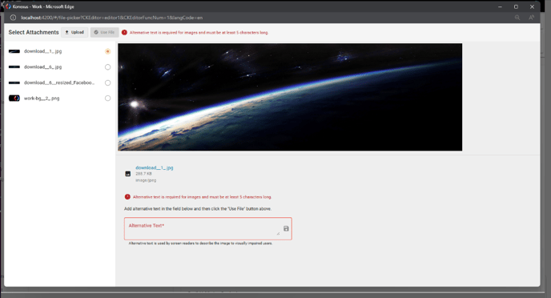Screen dimensions: 551x298
Task: Select the download__1_.jpg radio button
Action: click(107, 51)
